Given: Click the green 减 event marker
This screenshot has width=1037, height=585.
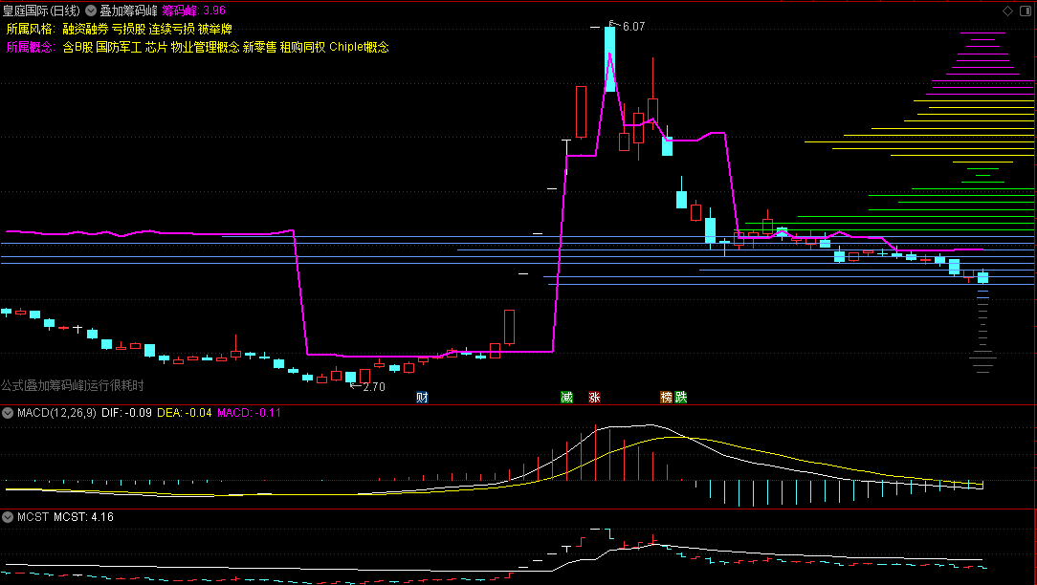Looking at the screenshot, I should tap(566, 398).
